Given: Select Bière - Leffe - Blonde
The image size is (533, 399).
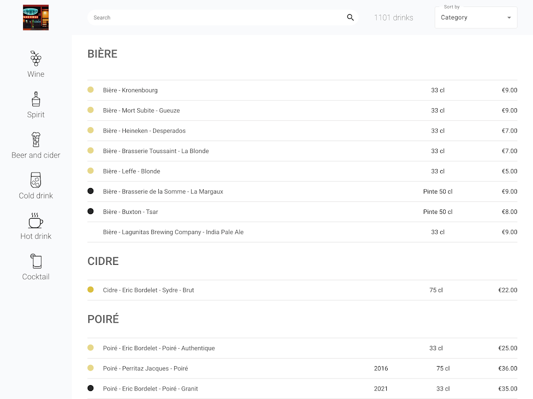Looking at the screenshot, I should (302, 172).
